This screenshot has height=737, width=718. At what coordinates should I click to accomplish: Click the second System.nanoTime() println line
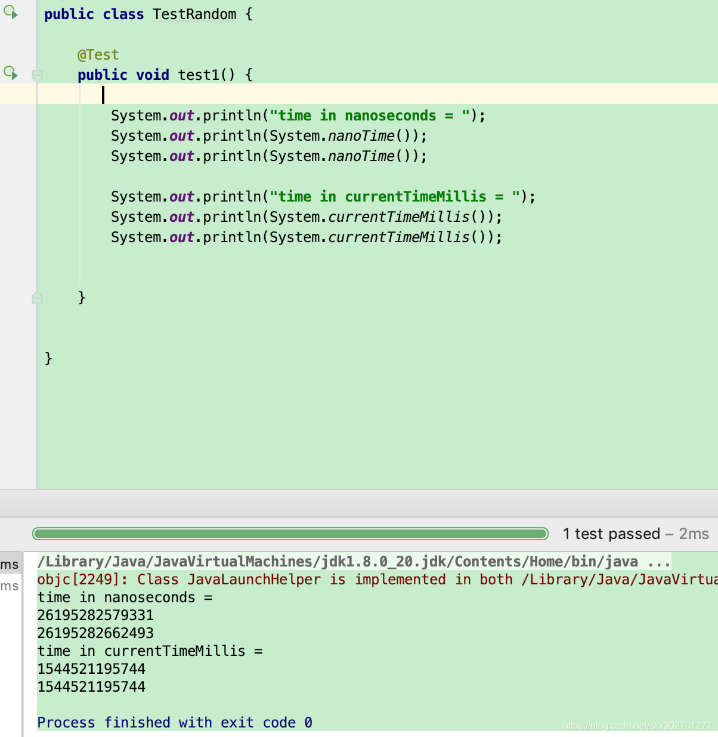pyautogui.click(x=269, y=156)
